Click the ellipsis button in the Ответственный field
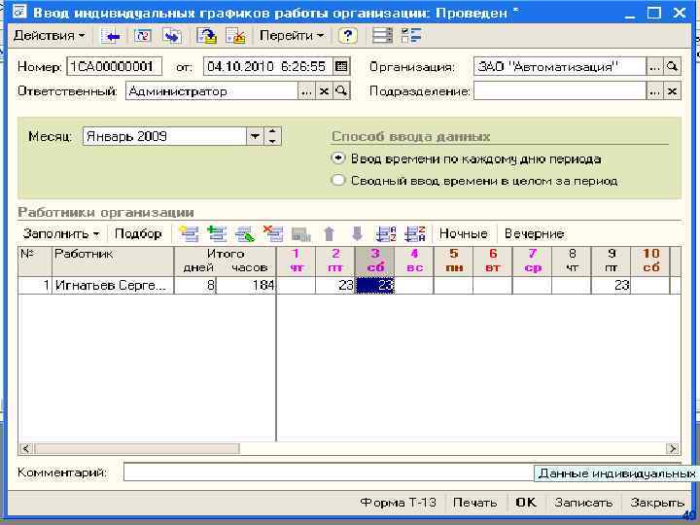Screen dimensions: 700x525 coord(306,91)
